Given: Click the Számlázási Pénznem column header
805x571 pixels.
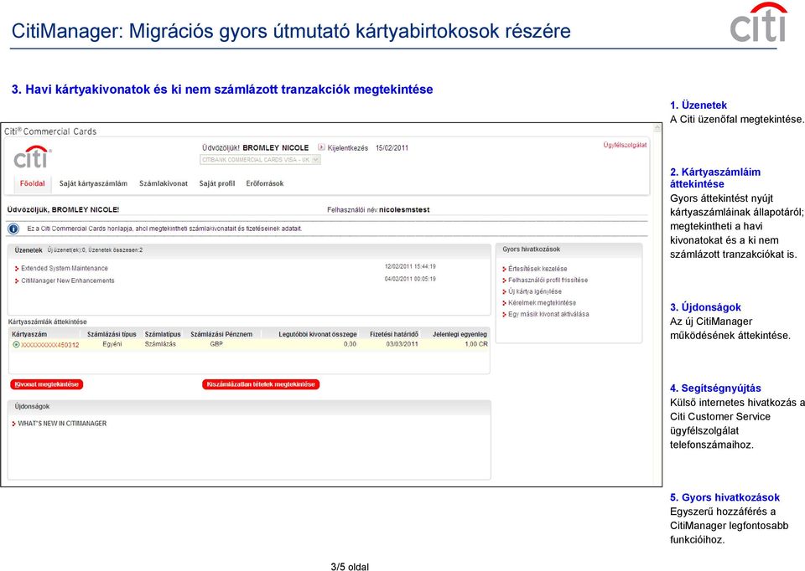Looking at the screenshot, I should click(221, 334).
